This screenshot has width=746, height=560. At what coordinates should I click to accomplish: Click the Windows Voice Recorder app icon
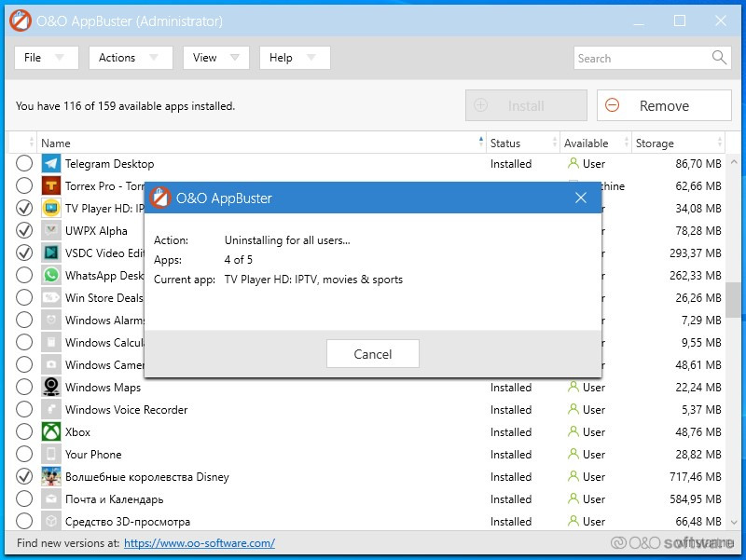pyautogui.click(x=51, y=409)
